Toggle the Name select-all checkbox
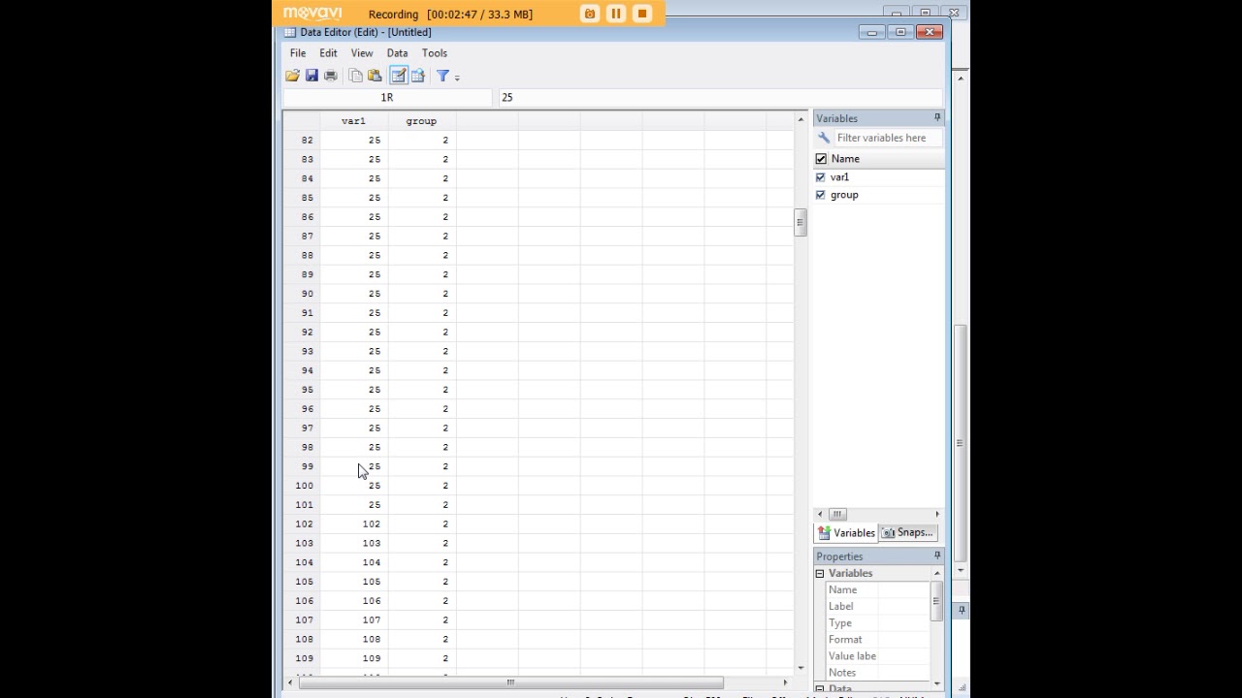Image resolution: width=1242 pixels, height=698 pixels. click(x=821, y=159)
